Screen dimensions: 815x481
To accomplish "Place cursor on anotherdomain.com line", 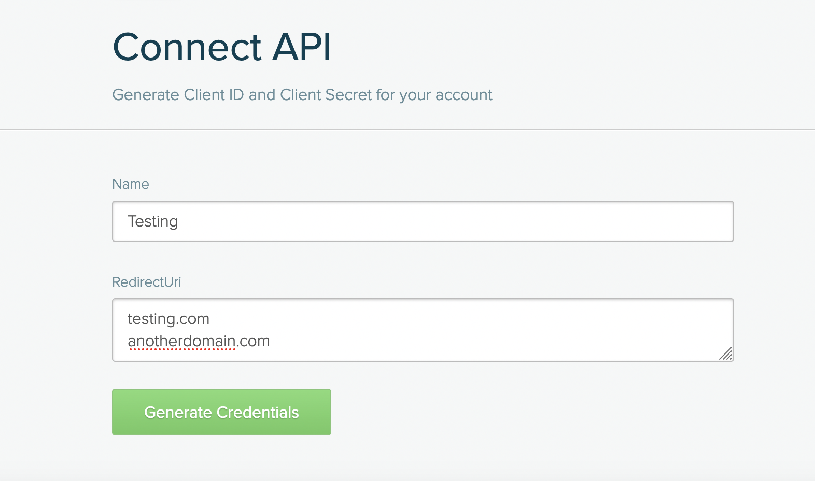I will pos(199,341).
